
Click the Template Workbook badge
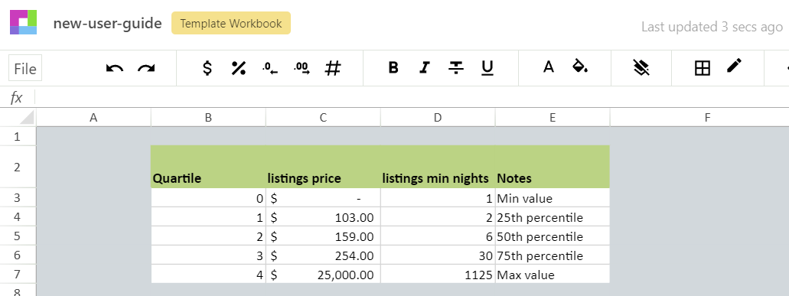coord(231,23)
